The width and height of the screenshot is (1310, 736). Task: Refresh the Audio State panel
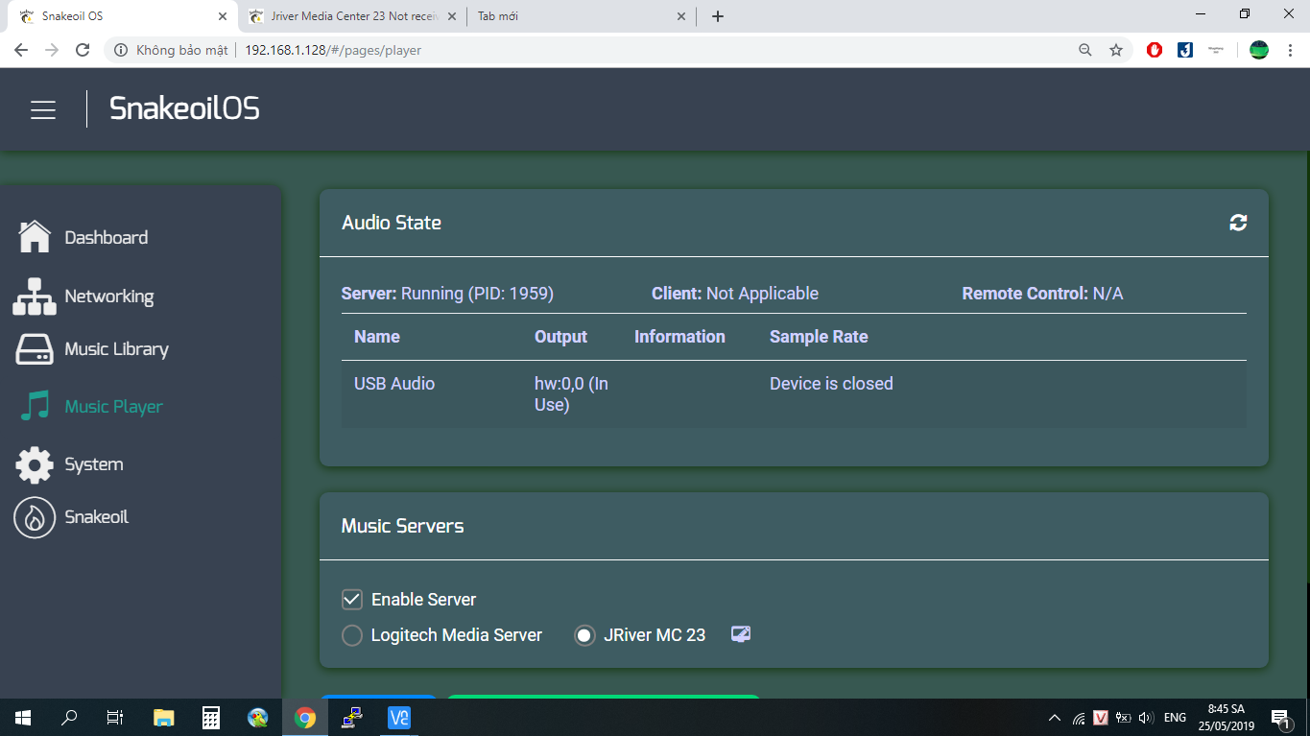(x=1238, y=223)
